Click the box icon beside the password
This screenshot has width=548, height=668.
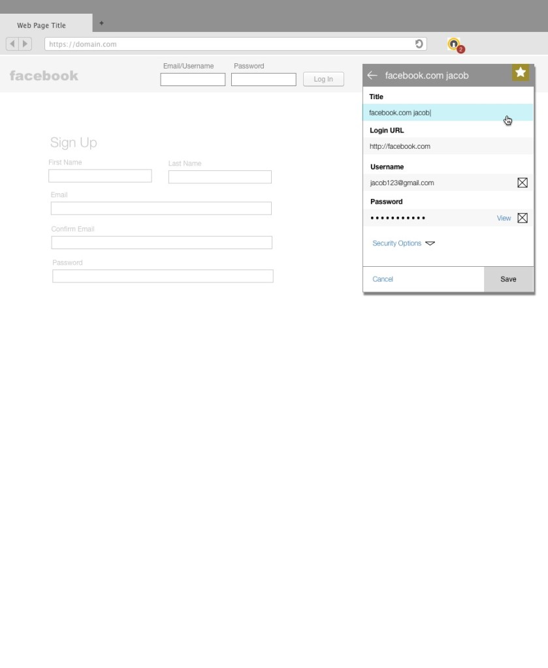pyautogui.click(x=523, y=218)
